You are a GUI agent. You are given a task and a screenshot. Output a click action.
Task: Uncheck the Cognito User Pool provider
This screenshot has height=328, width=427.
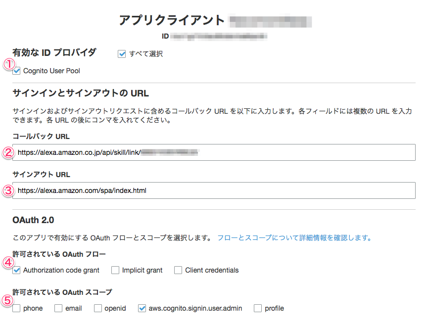click(x=17, y=71)
